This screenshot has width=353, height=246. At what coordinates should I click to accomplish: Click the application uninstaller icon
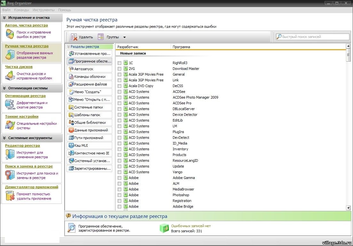(x=10, y=196)
